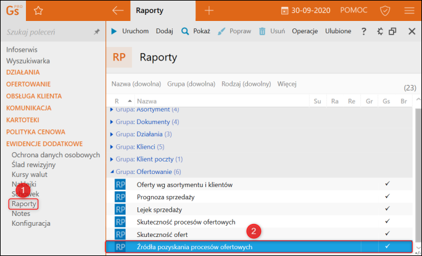
Task: Click the favorites star icon in header
Action: 38,10
